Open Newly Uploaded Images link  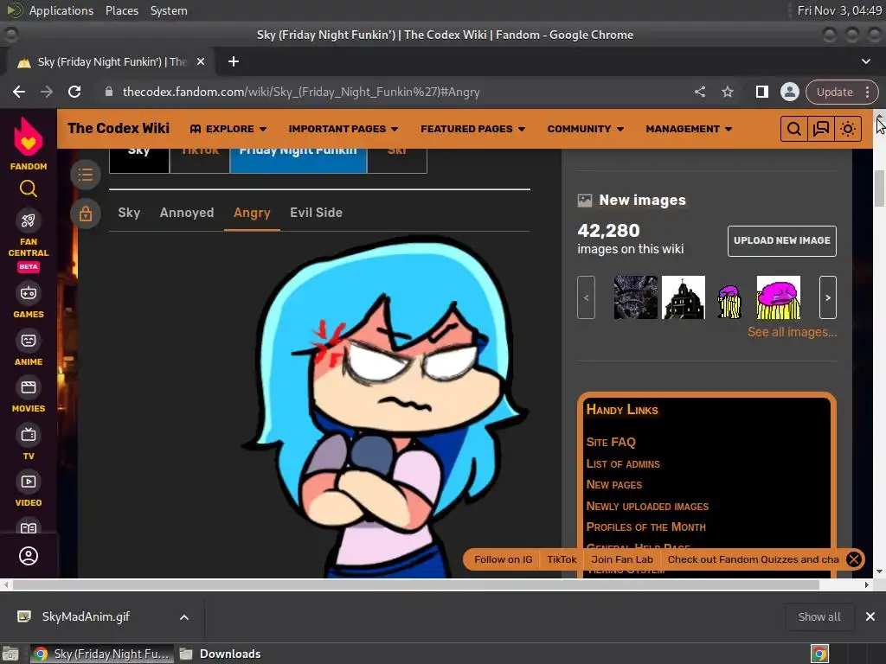point(647,507)
